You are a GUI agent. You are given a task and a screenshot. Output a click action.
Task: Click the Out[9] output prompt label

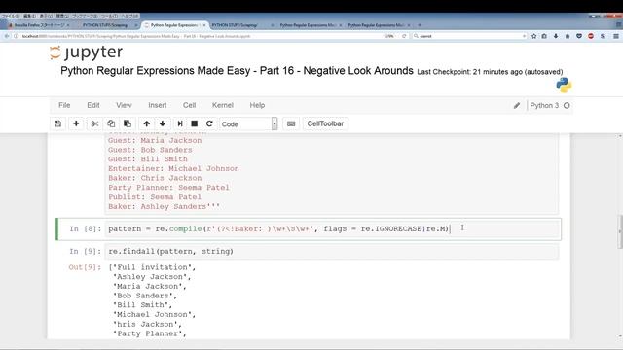pyautogui.click(x=85, y=267)
